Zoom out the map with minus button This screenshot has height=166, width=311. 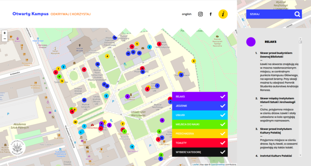coord(5,39)
